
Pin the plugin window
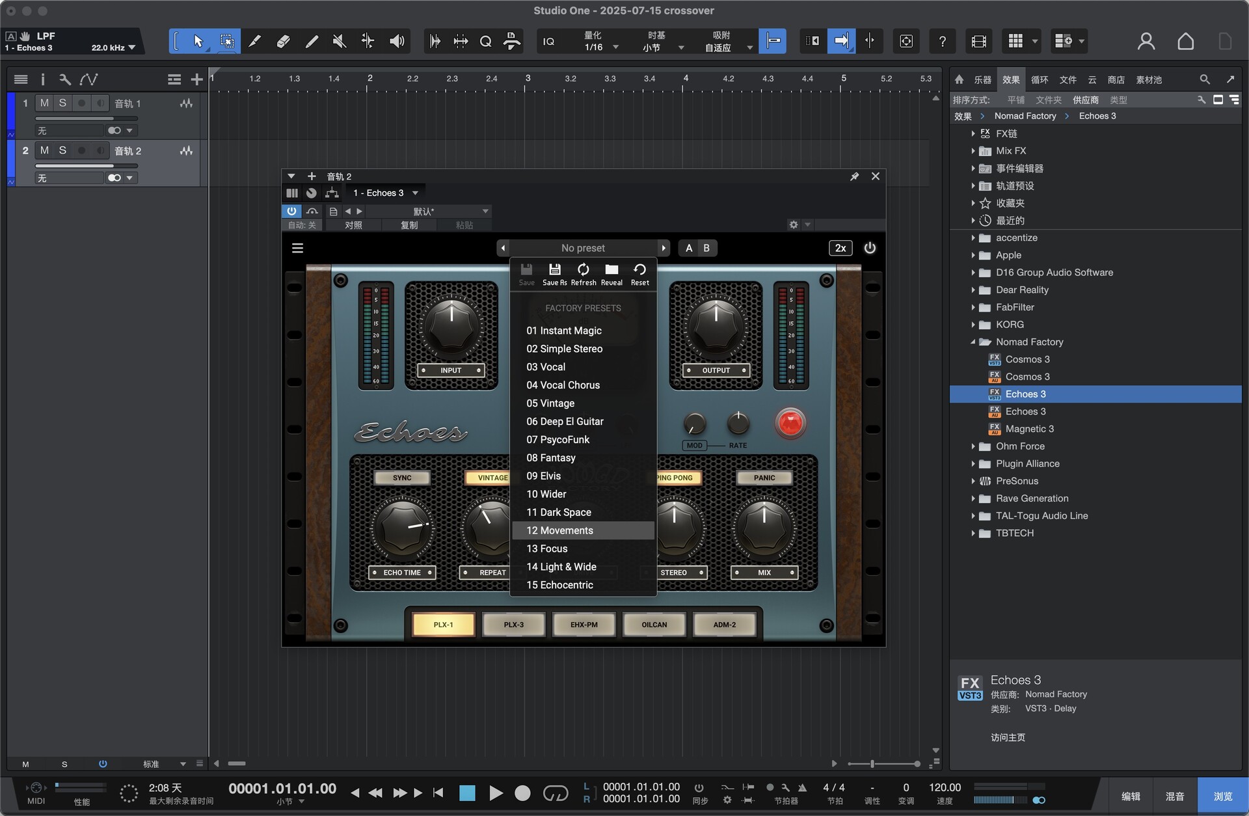[x=854, y=176]
